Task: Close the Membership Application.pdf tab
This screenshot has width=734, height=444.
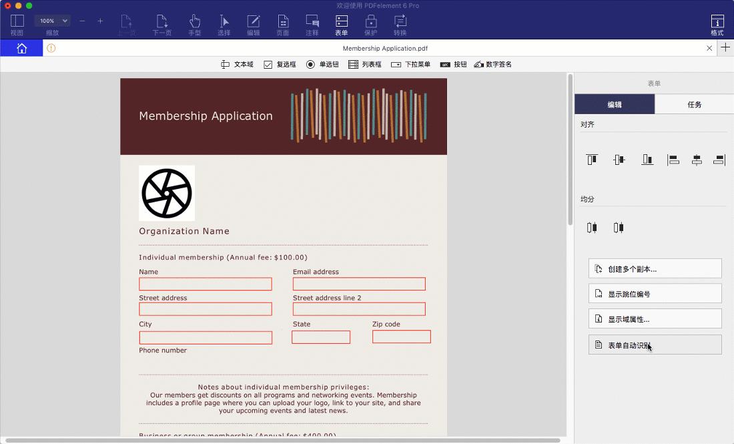Action: coord(709,48)
